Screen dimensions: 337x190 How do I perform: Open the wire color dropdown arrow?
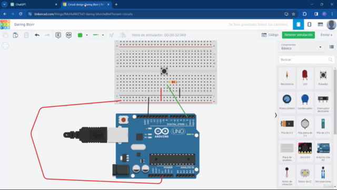pyautogui.click(x=87, y=35)
